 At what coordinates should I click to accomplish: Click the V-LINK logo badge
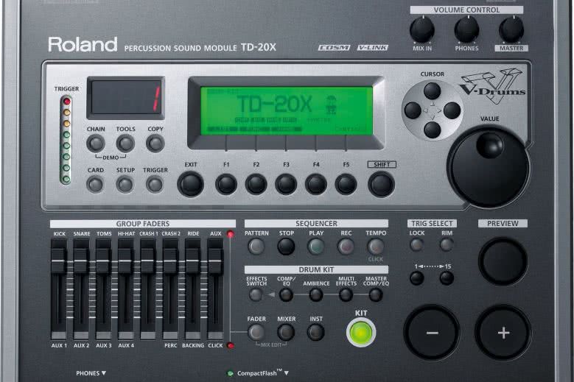(372, 48)
